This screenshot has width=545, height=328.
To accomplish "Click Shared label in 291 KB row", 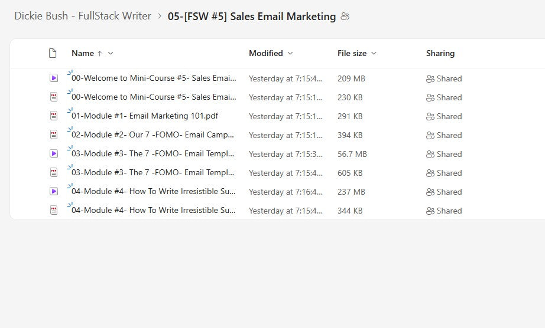I will coord(449,116).
